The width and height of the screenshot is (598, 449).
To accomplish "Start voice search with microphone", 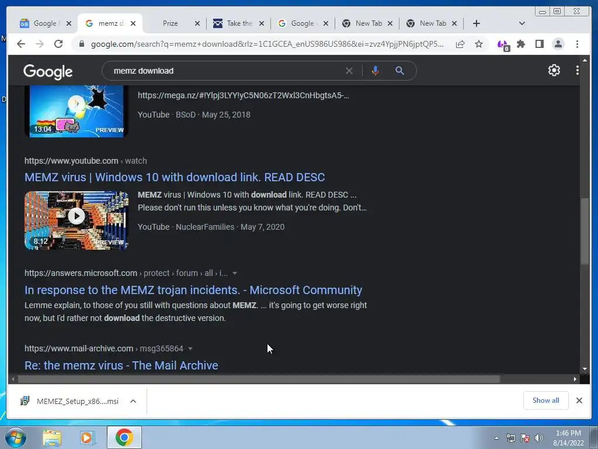I will click(x=376, y=71).
